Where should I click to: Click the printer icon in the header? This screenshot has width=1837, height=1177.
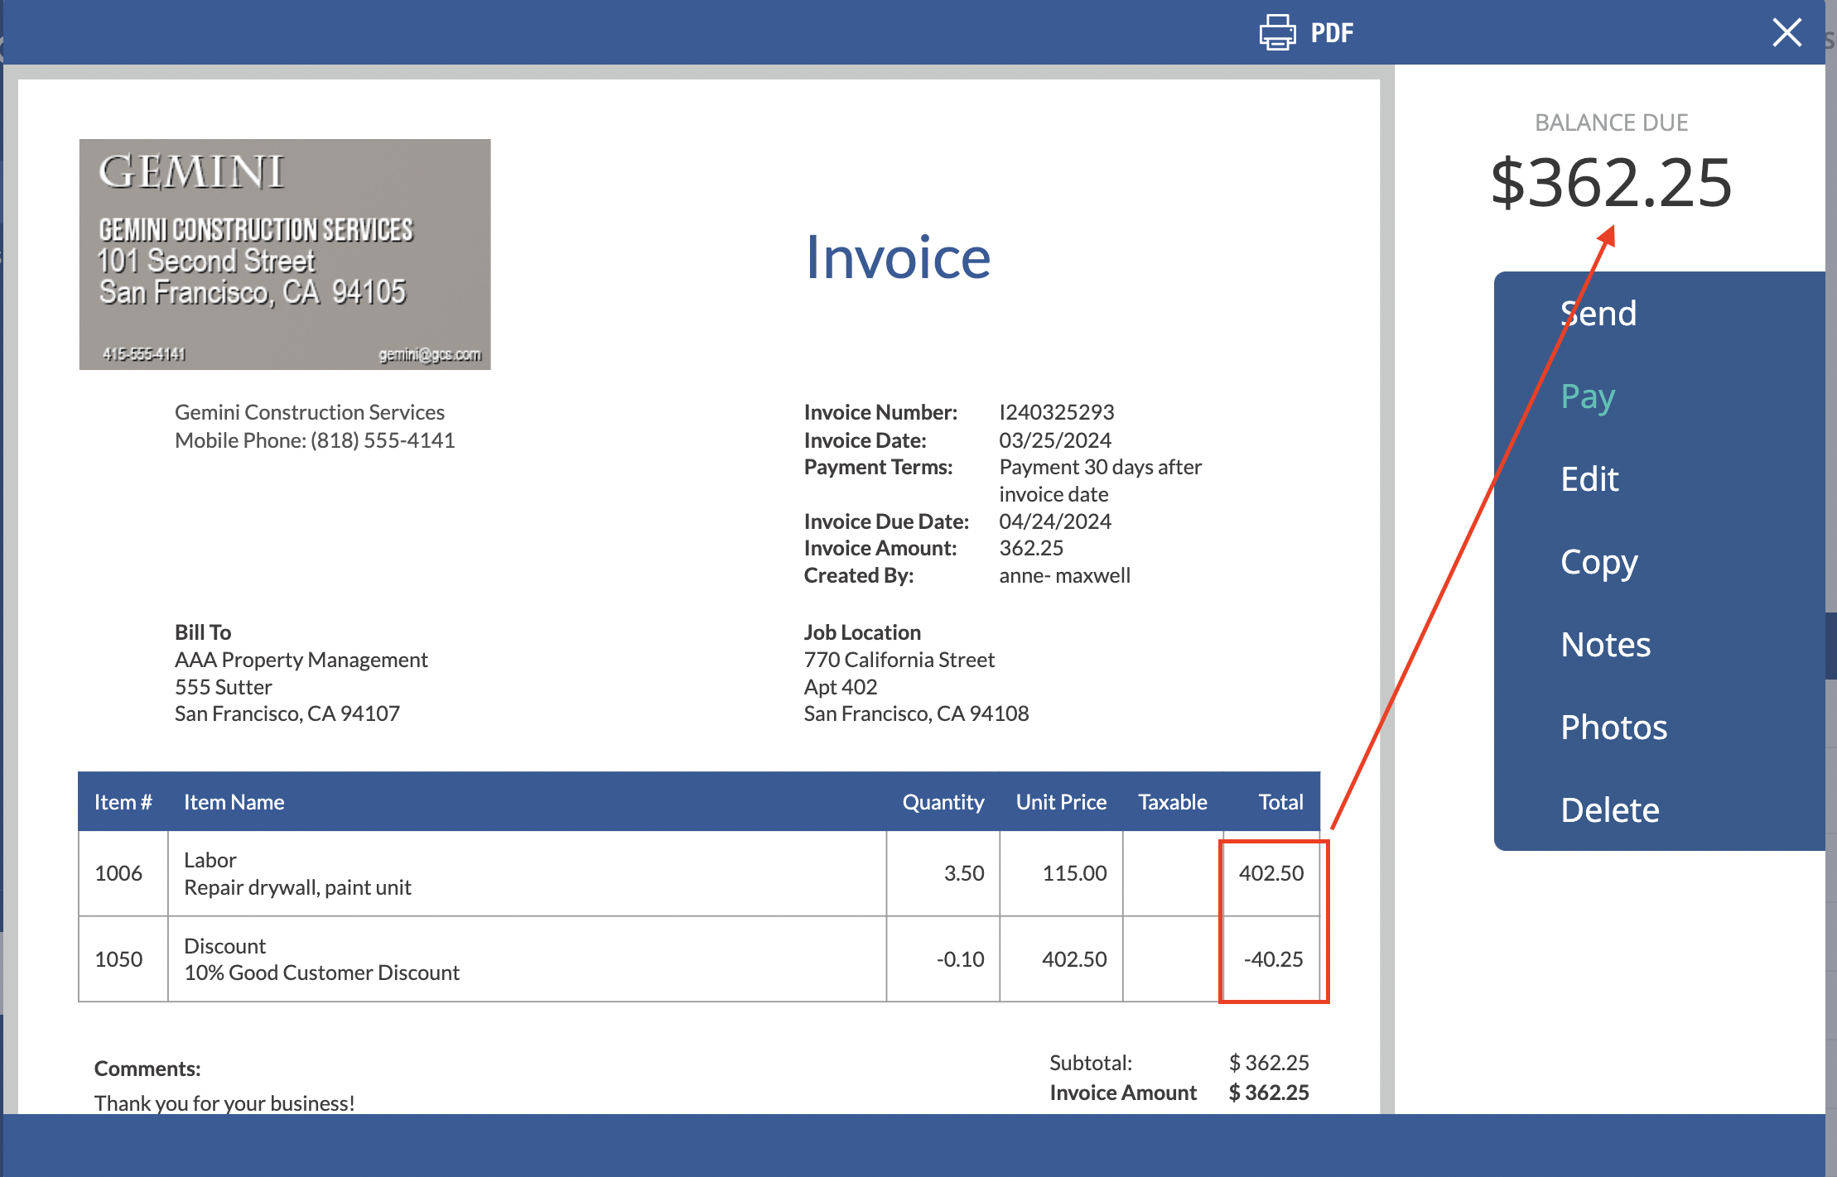[1276, 32]
